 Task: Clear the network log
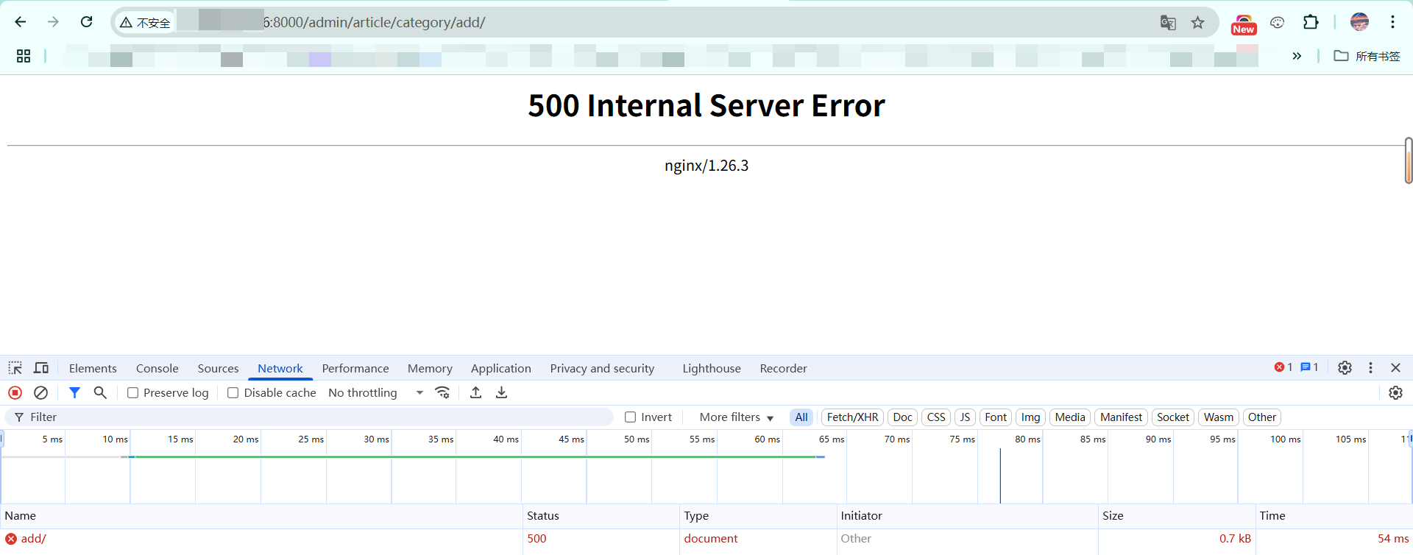41,393
